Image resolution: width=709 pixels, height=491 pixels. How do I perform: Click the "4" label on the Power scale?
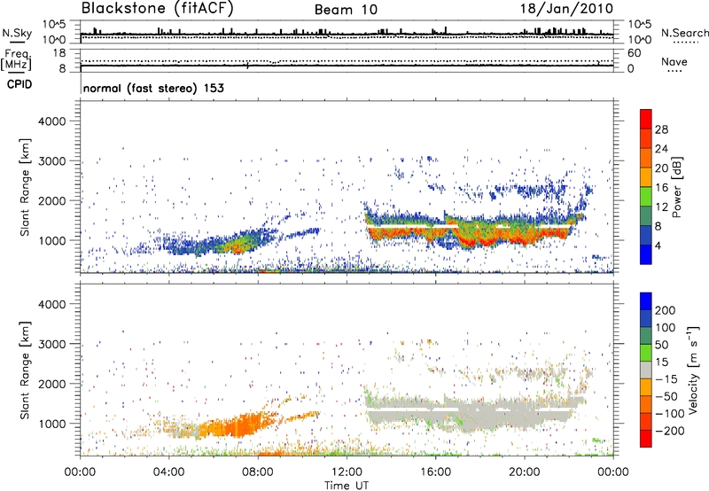pos(658,245)
